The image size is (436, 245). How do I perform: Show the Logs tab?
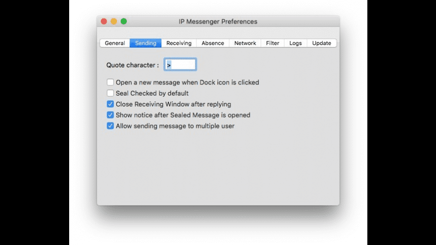[x=296, y=43]
